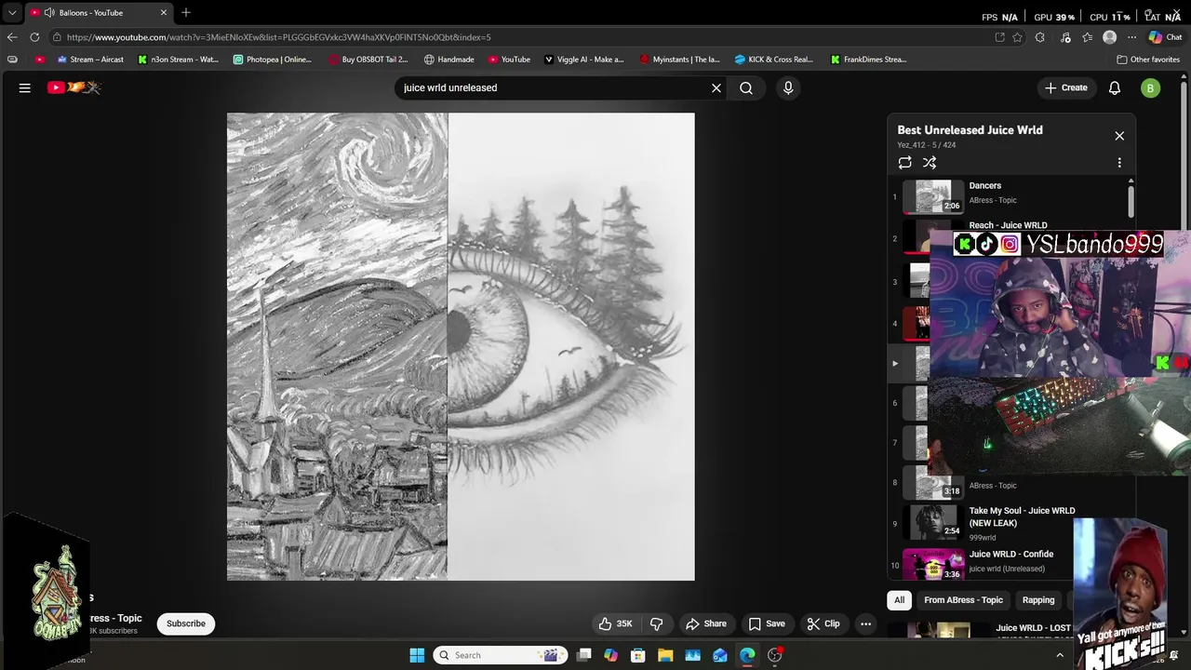Open Microsoft Store from the taskbar
The width and height of the screenshot is (1191, 670).
click(638, 655)
